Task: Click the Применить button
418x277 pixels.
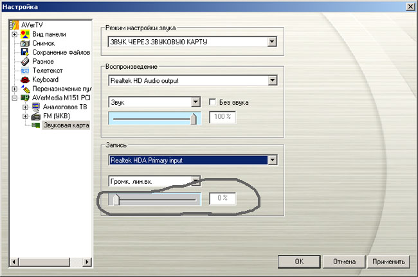Action: click(x=388, y=262)
